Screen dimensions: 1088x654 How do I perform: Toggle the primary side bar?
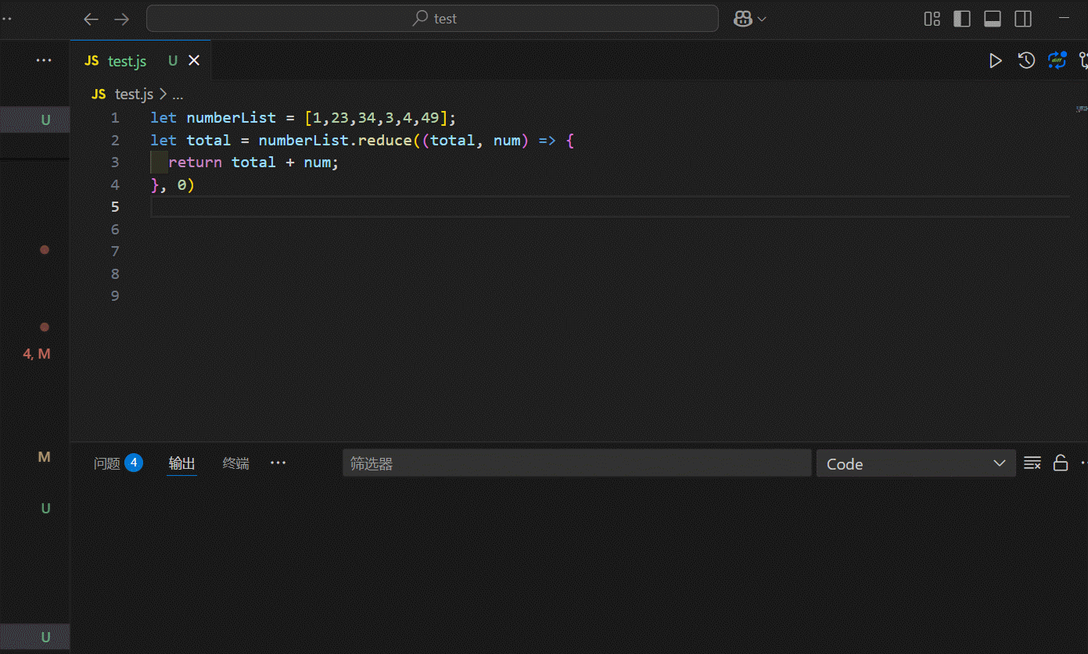(x=962, y=19)
